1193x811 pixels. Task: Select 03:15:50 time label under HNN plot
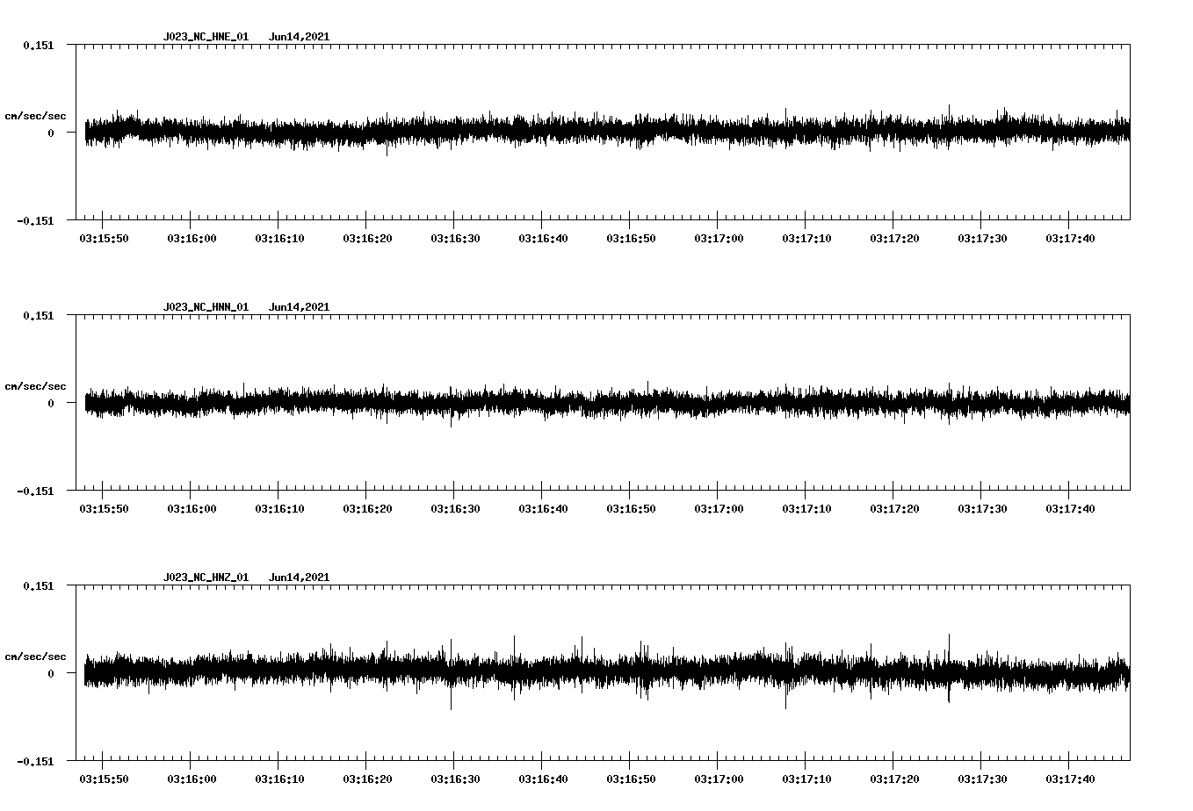click(104, 509)
